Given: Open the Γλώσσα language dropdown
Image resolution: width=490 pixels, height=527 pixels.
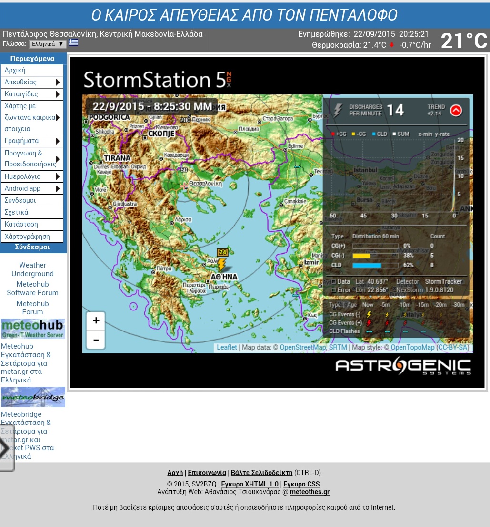Looking at the screenshot, I should 48,44.
